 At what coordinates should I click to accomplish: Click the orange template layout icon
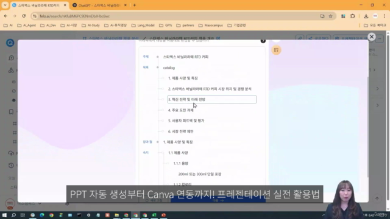point(276,50)
